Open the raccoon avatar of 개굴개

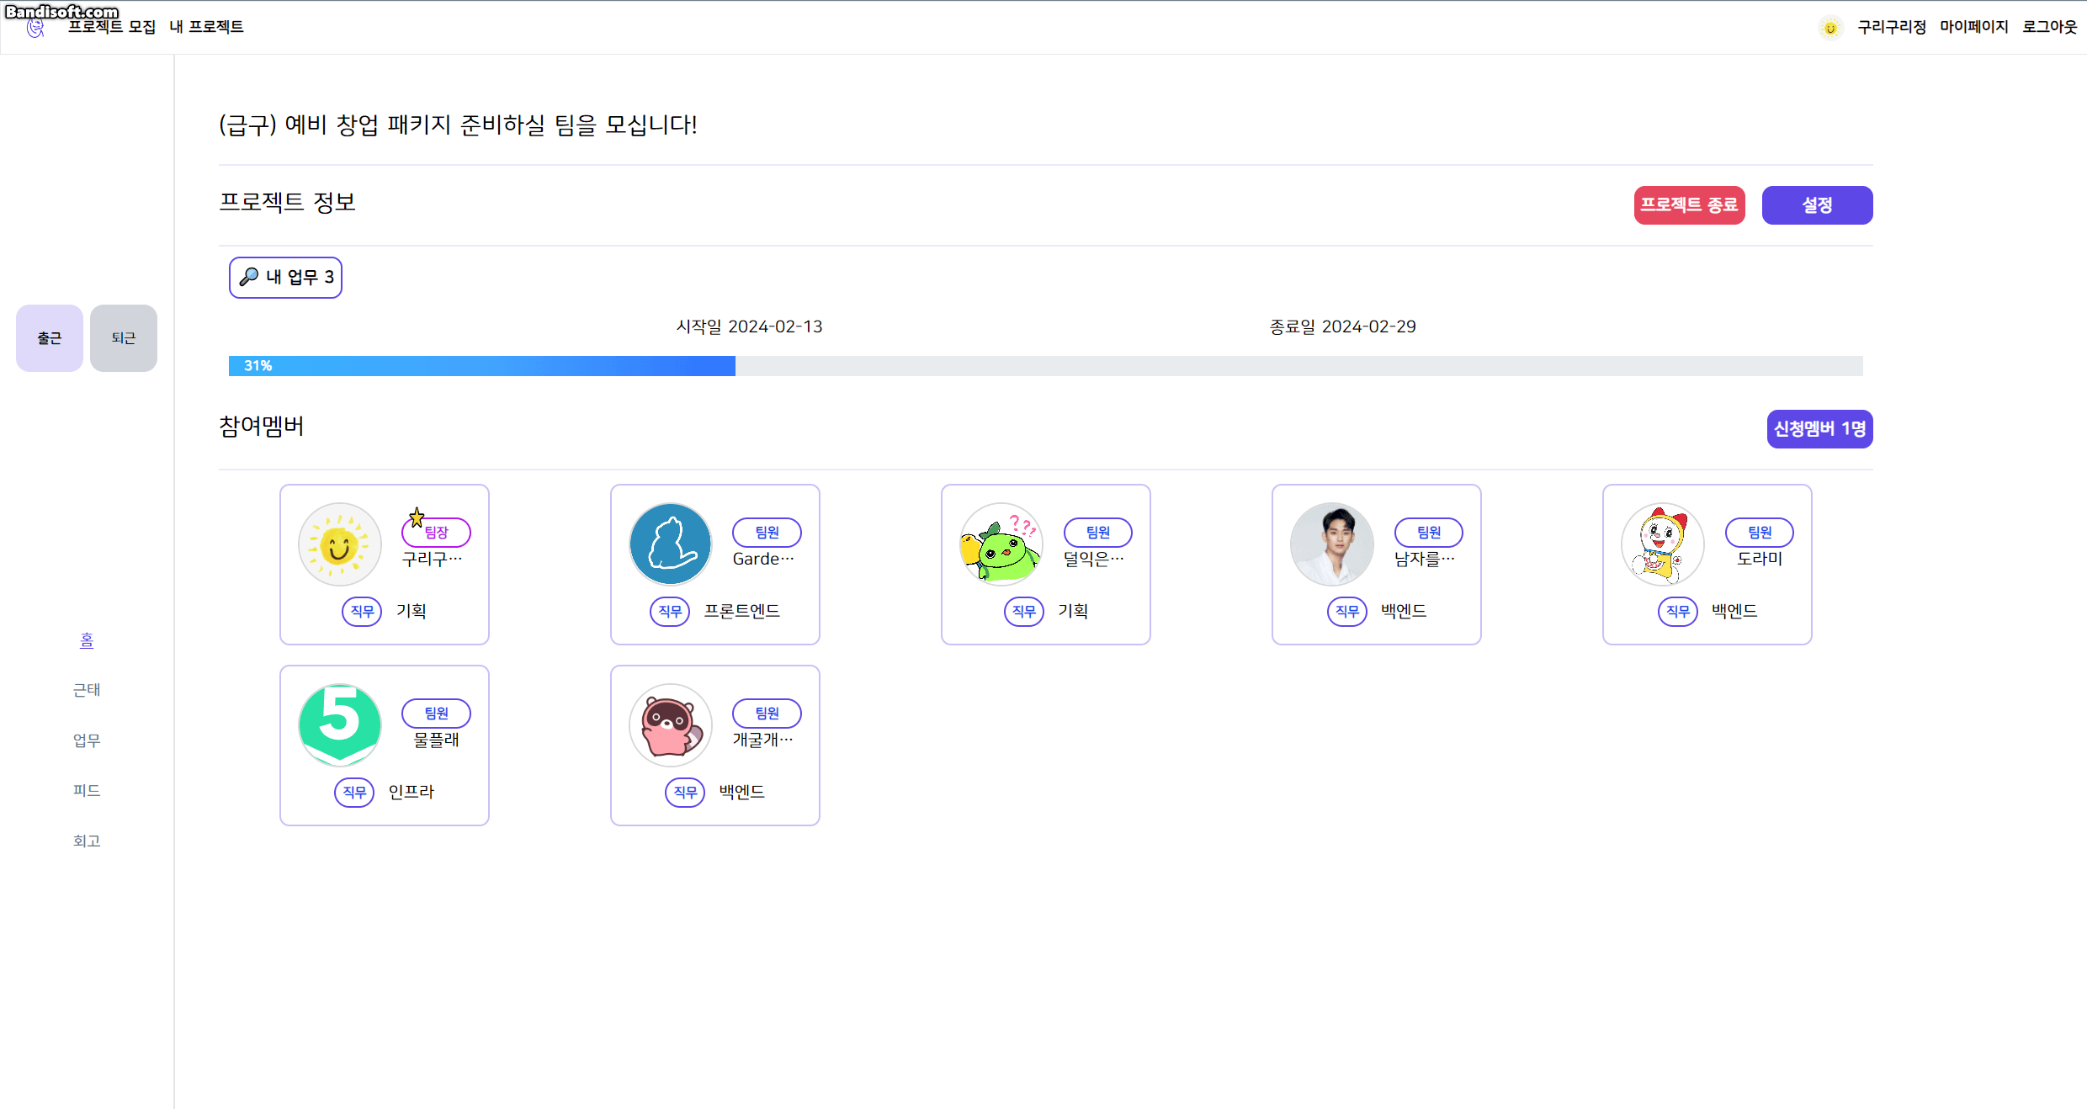670,724
